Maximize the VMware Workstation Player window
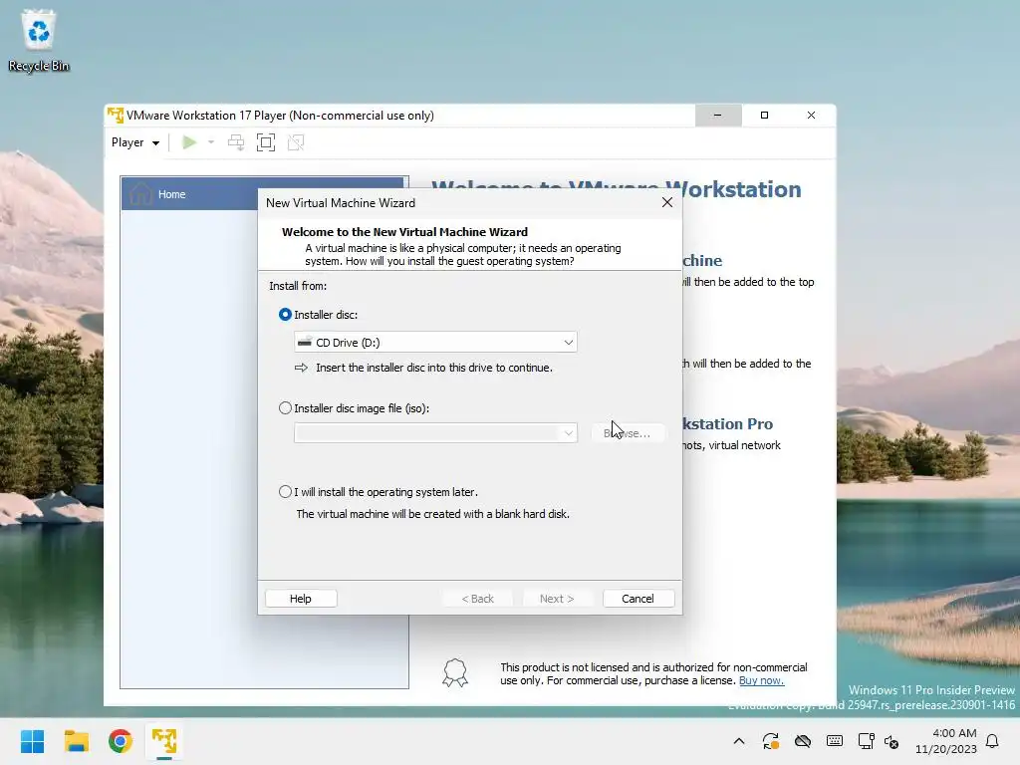Screen dimensions: 1020x765 click(764, 116)
